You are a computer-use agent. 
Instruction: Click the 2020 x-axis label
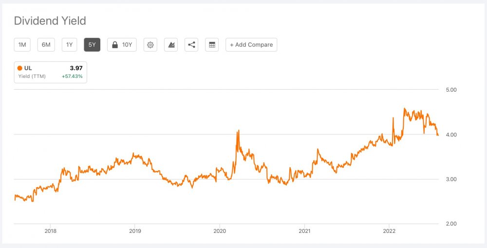click(220, 230)
